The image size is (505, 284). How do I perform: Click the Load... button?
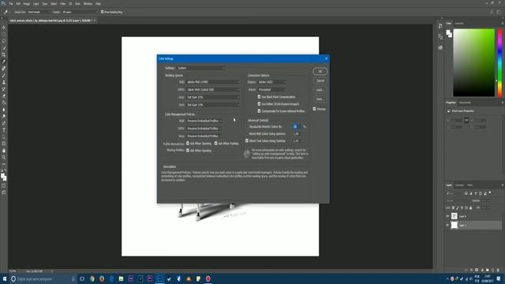320,90
